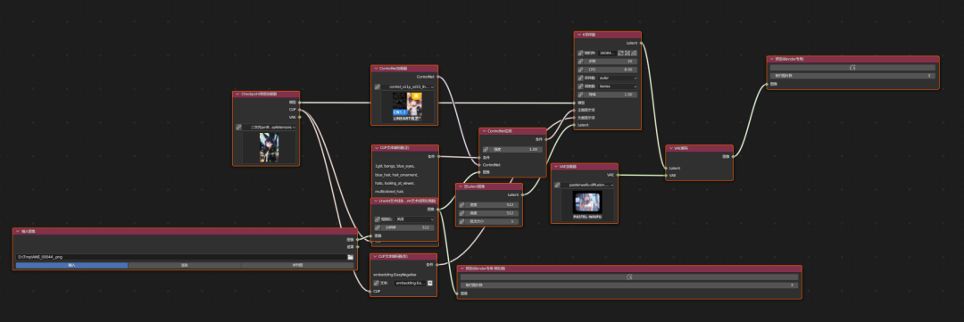
Task: Click the link icon beside the LineArt mode dropdown
Action: 378,219
